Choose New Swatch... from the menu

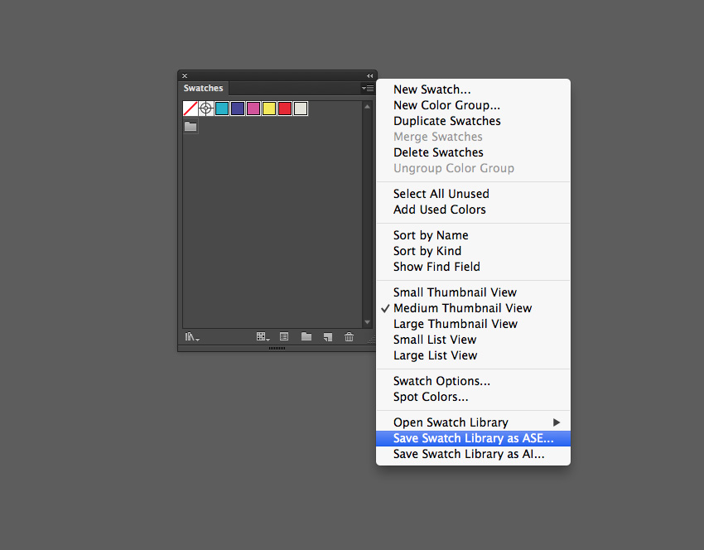pos(473,89)
